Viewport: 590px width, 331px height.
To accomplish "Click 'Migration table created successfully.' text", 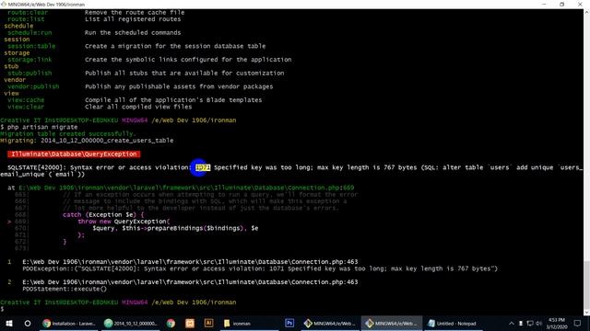I will tap(67, 133).
